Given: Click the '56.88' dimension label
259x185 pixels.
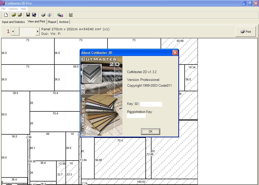Looking at the screenshot, I should [98, 160].
